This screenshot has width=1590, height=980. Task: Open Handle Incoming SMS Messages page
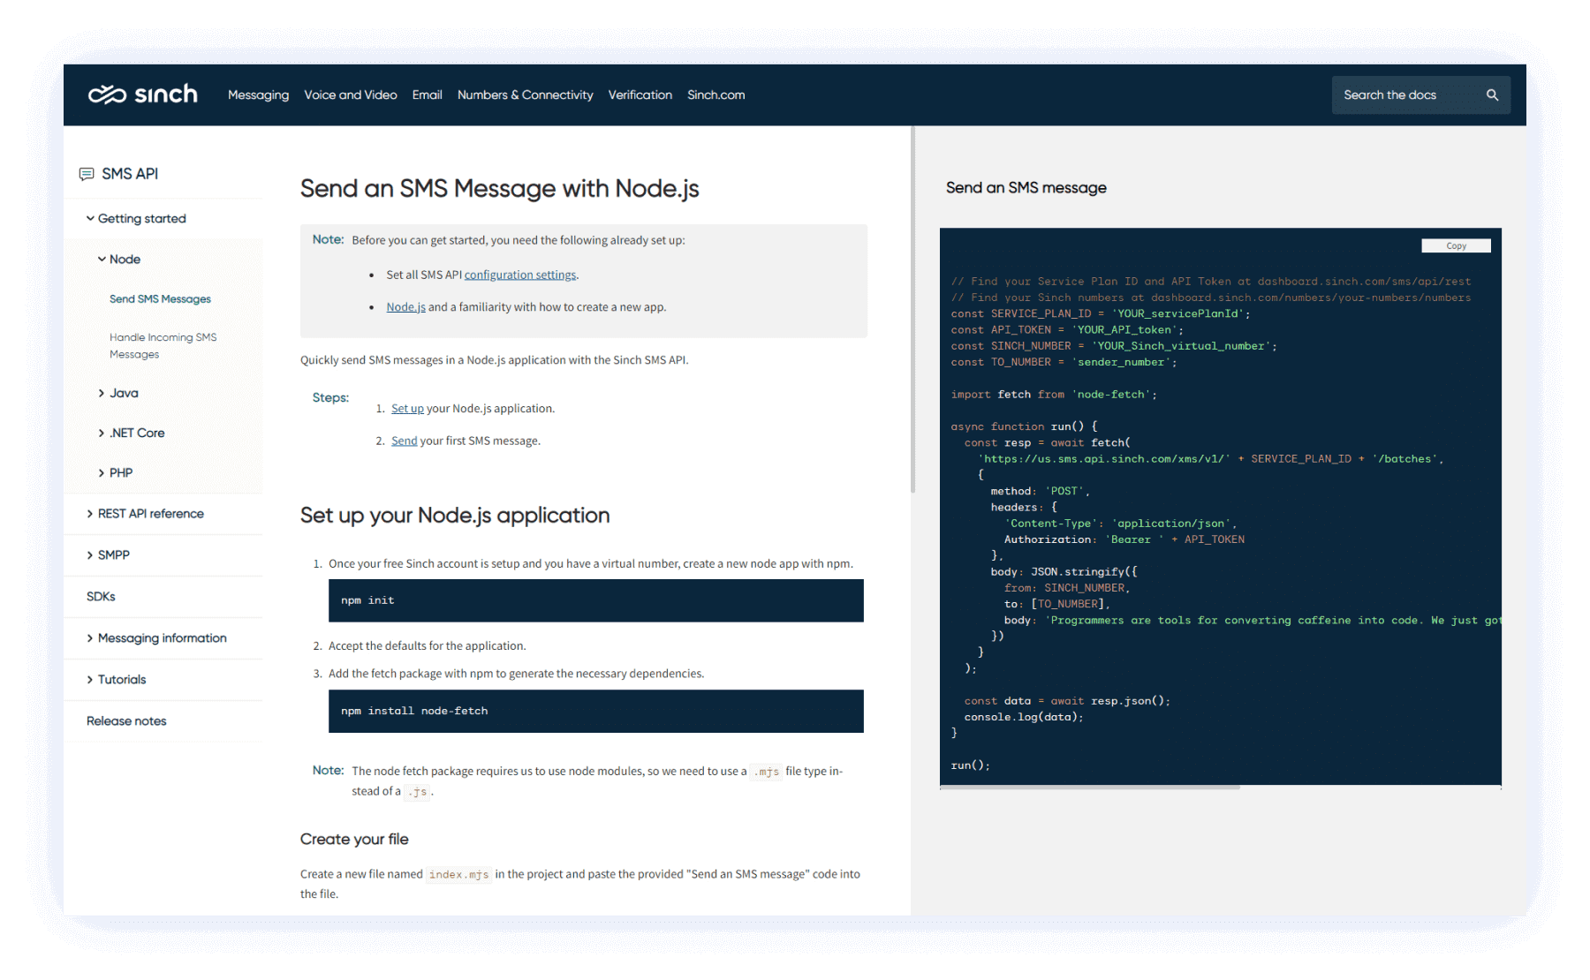coord(163,345)
